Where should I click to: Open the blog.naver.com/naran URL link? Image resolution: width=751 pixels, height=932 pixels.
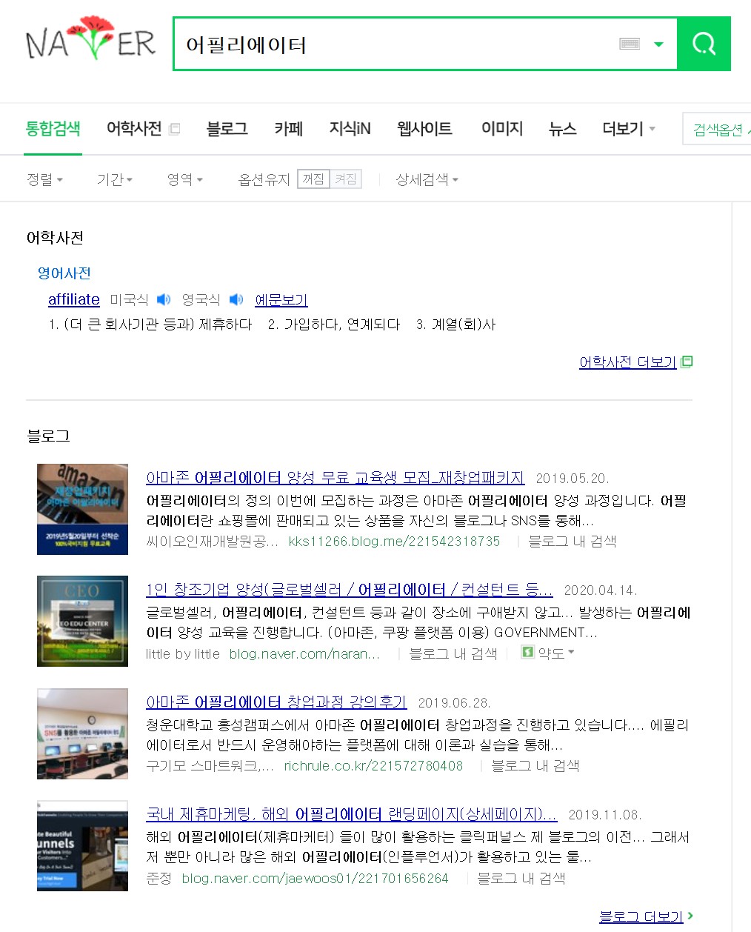pos(304,653)
